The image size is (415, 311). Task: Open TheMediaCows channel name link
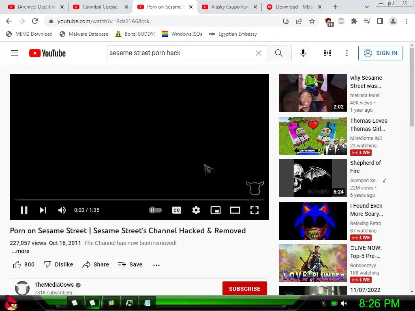click(54, 285)
